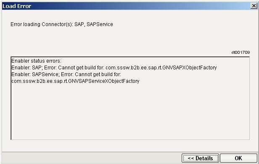This screenshot has height=164, width=259.
Task: Click the word SAPService in the header message
Action: [x=100, y=24]
